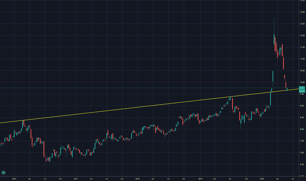
Task: Select the teal horizontal price line
Action: pyautogui.click(x=149, y=88)
